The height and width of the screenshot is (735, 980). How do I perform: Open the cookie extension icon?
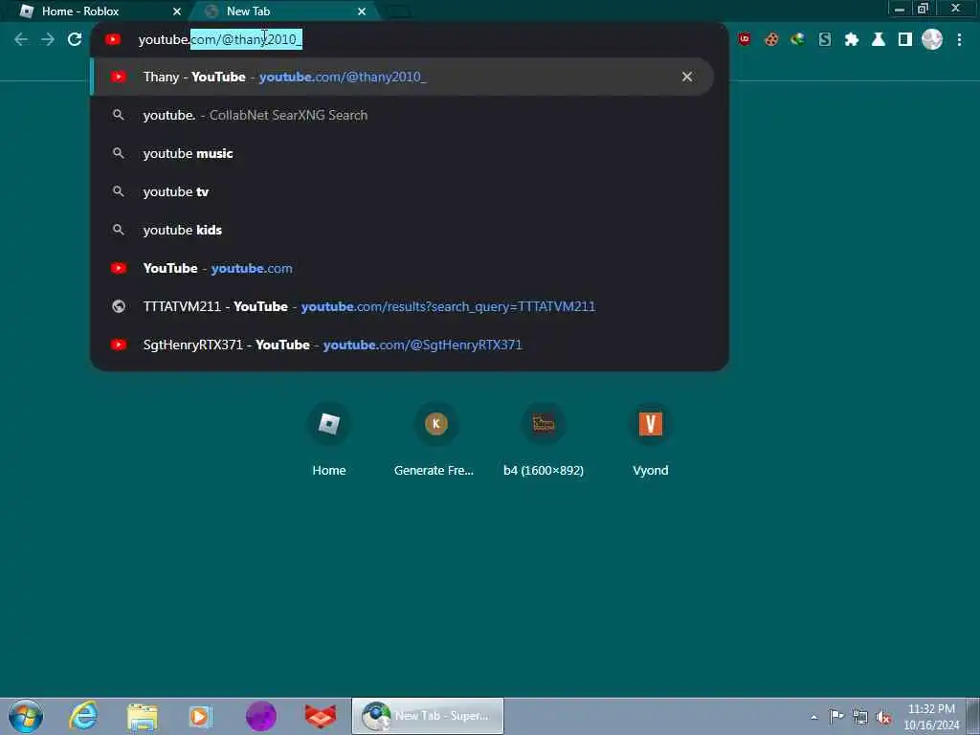pyautogui.click(x=771, y=39)
